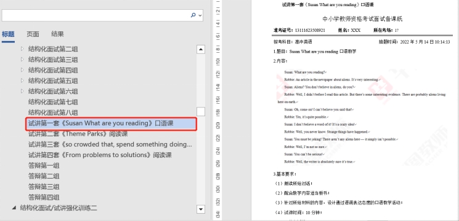Jump to heading 答辩第一组
Screen dimensions: 459x221
pyautogui.click(x=44, y=165)
